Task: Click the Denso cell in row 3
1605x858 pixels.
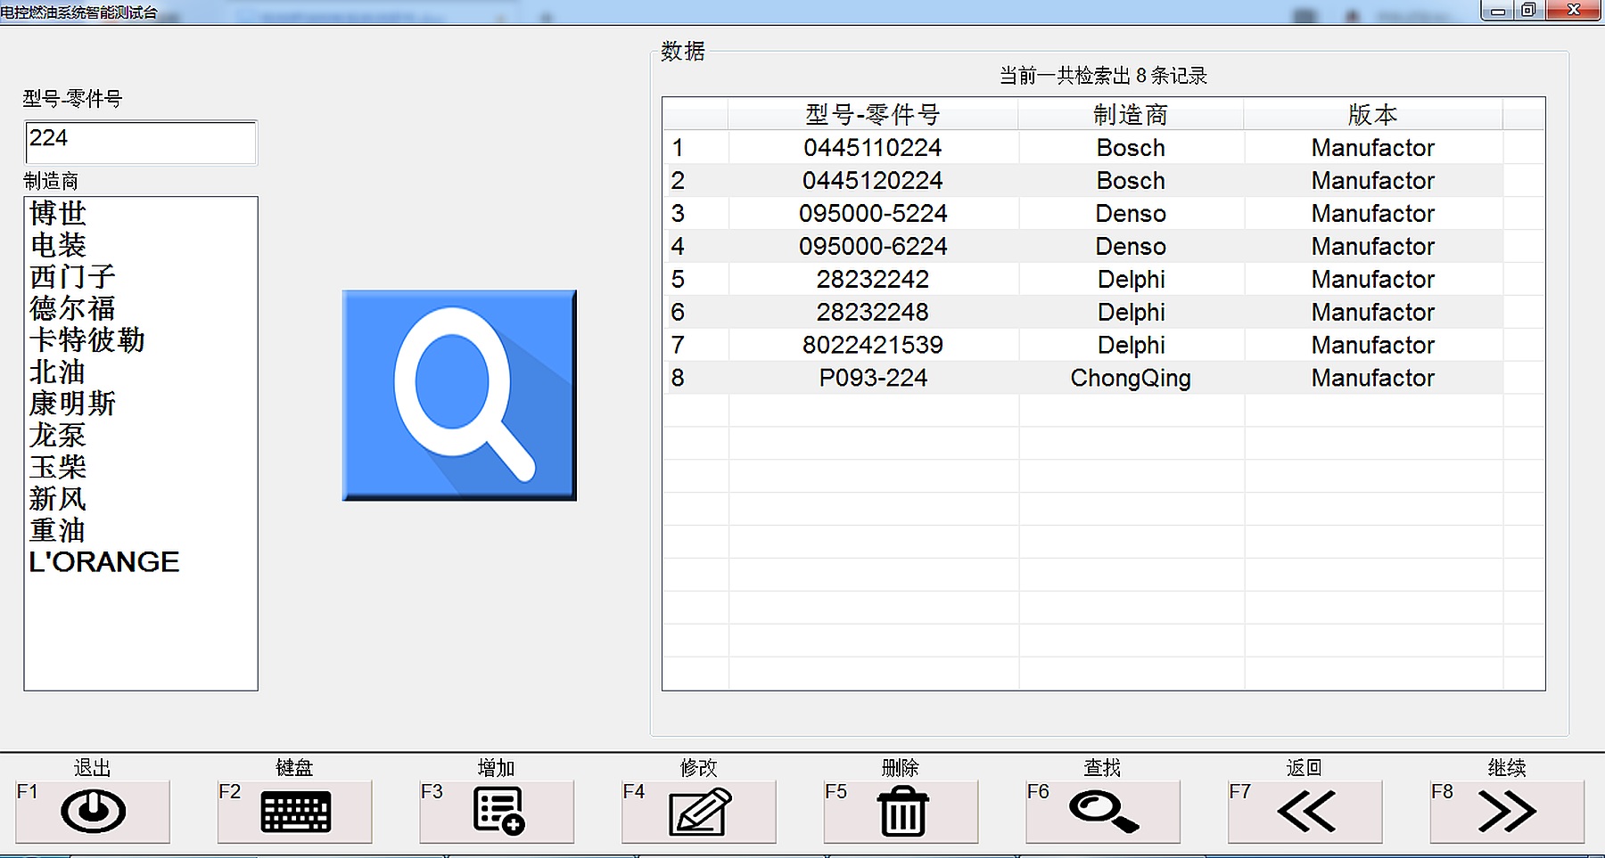Action: click(1131, 214)
